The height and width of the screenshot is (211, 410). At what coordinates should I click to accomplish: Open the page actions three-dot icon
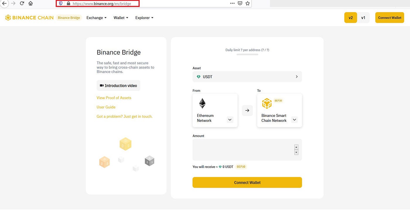(232, 4)
